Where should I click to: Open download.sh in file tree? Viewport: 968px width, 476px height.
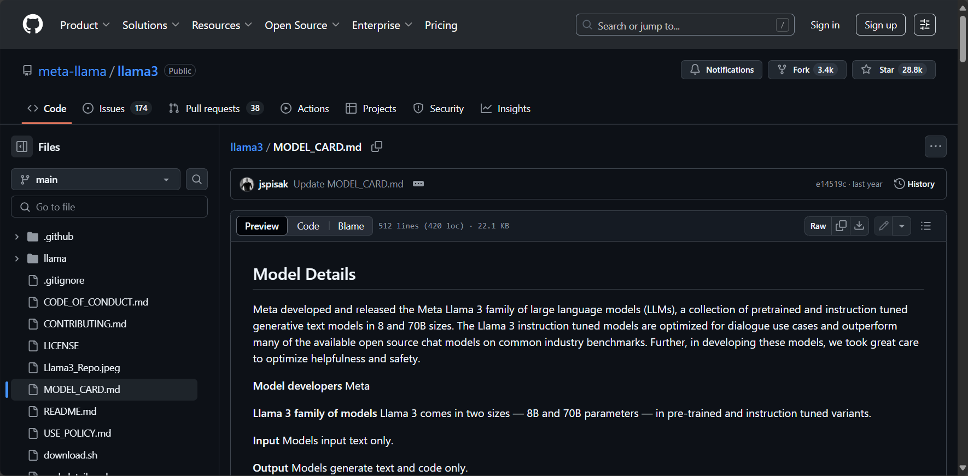[71, 455]
